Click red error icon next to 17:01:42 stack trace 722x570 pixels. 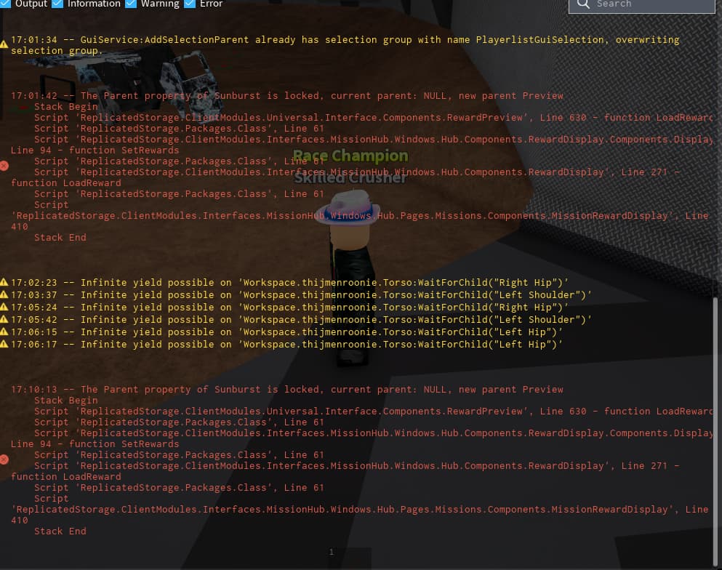pyautogui.click(x=4, y=165)
